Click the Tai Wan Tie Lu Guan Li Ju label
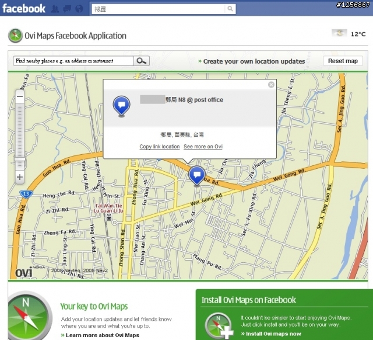Image resolution: width=373 pixels, height=340 pixels. (108, 208)
